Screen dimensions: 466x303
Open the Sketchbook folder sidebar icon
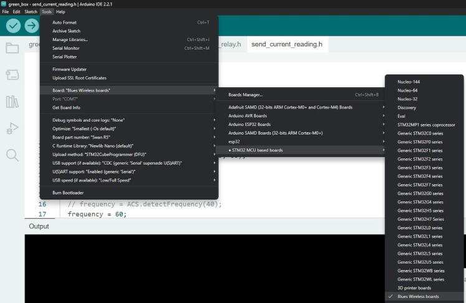(12, 48)
